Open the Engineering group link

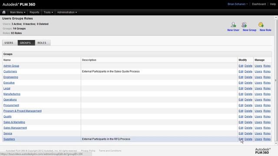click(x=10, y=77)
